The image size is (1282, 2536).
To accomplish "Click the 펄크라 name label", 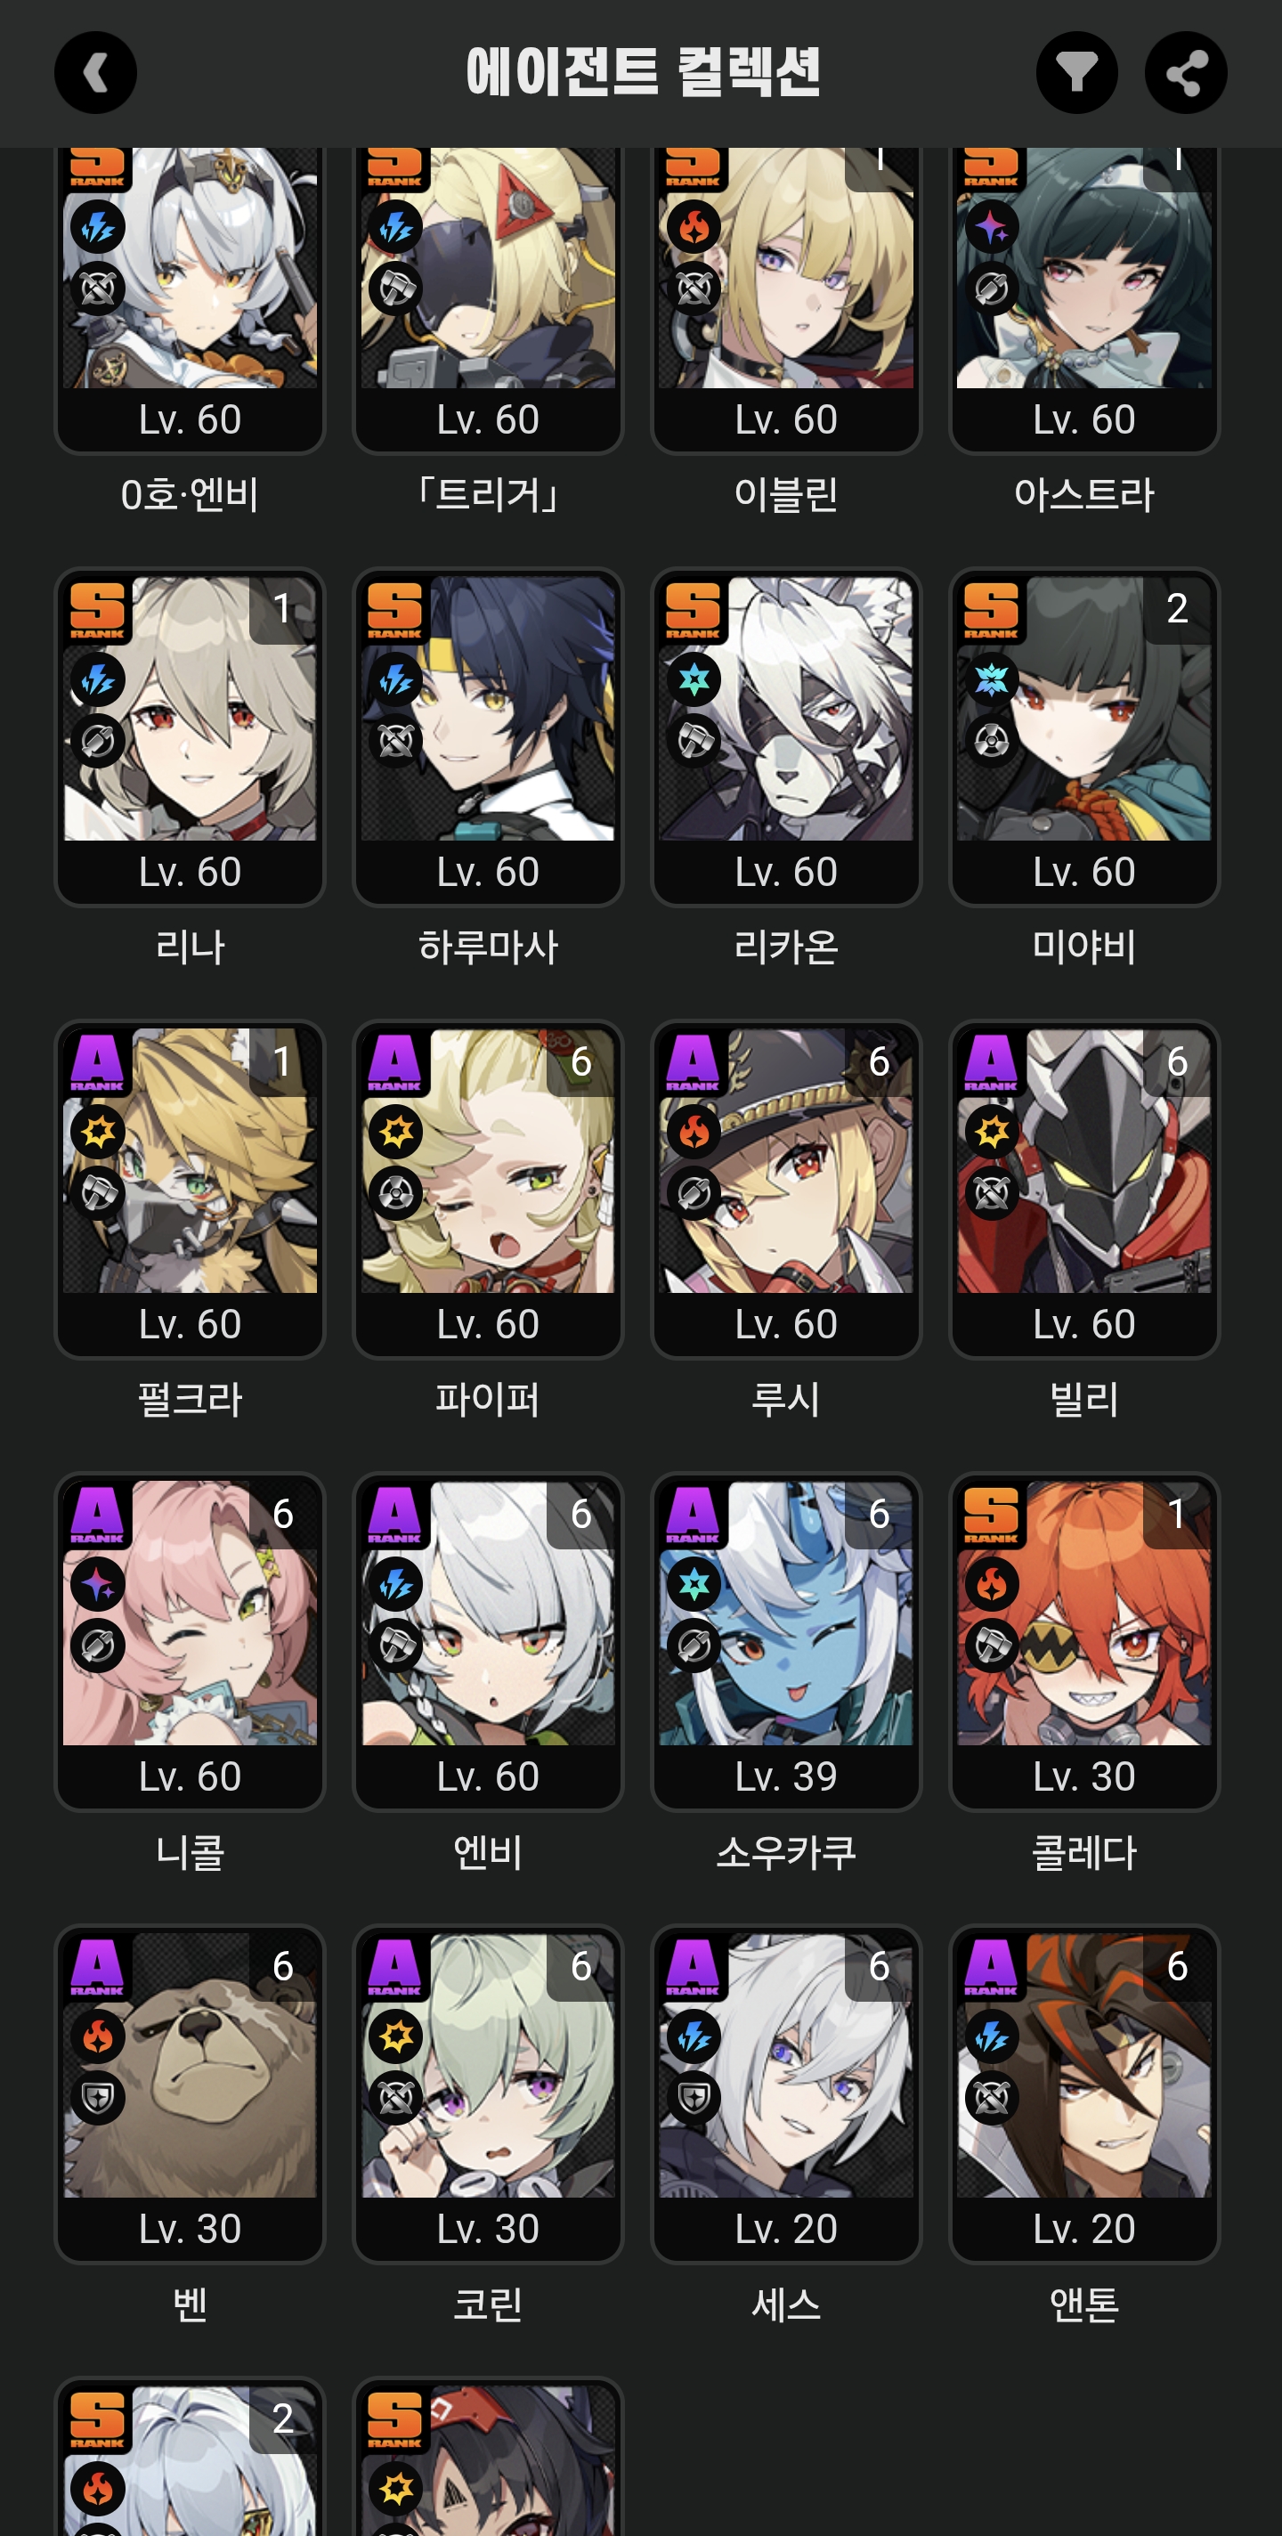I will pyautogui.click(x=190, y=1398).
